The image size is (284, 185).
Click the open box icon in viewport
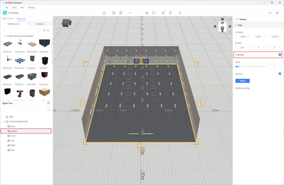(x=67, y=23)
